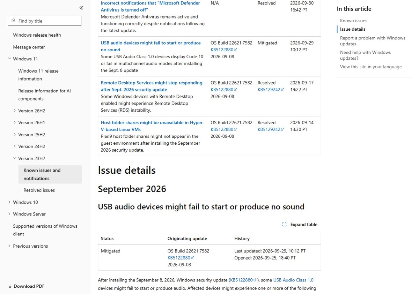This screenshot has height=294, width=419.
Task: Focus the Find by title search box
Action: pos(45,21)
